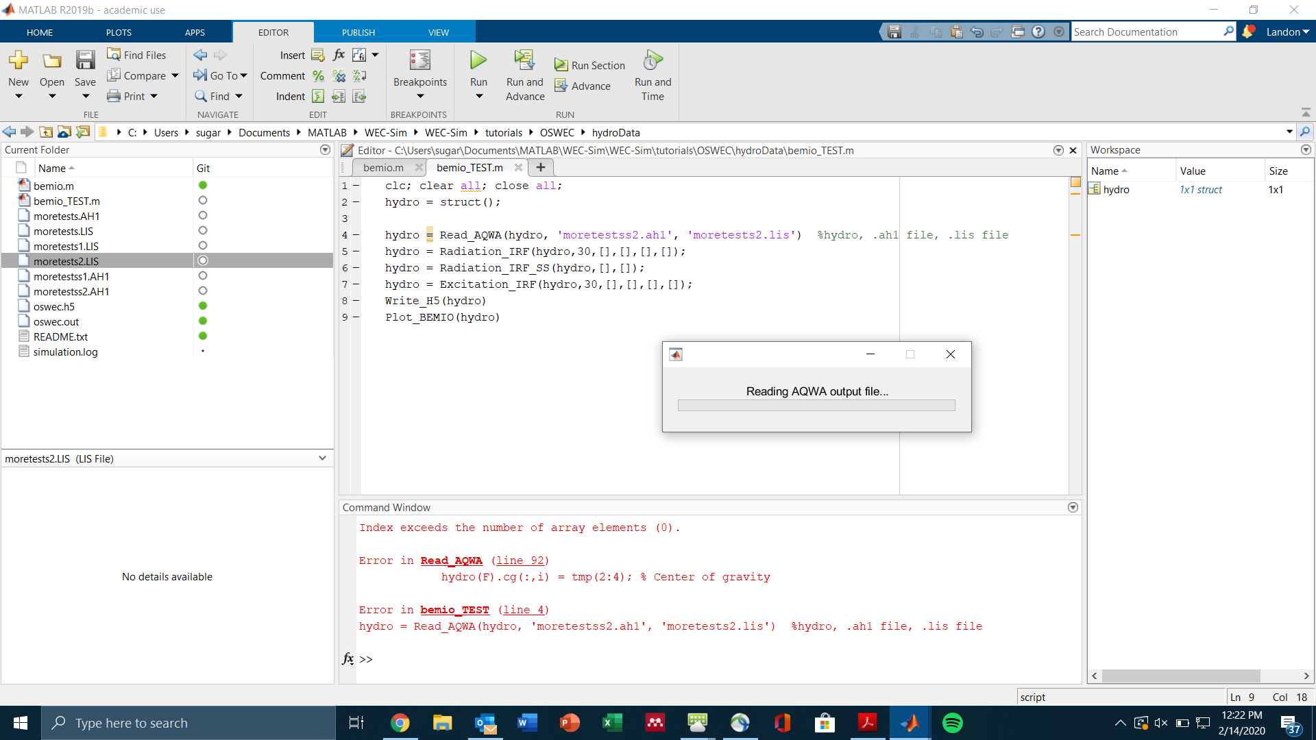The image size is (1316, 740).
Task: Click Git status circle for bemio_TEST.m
Action: (203, 201)
